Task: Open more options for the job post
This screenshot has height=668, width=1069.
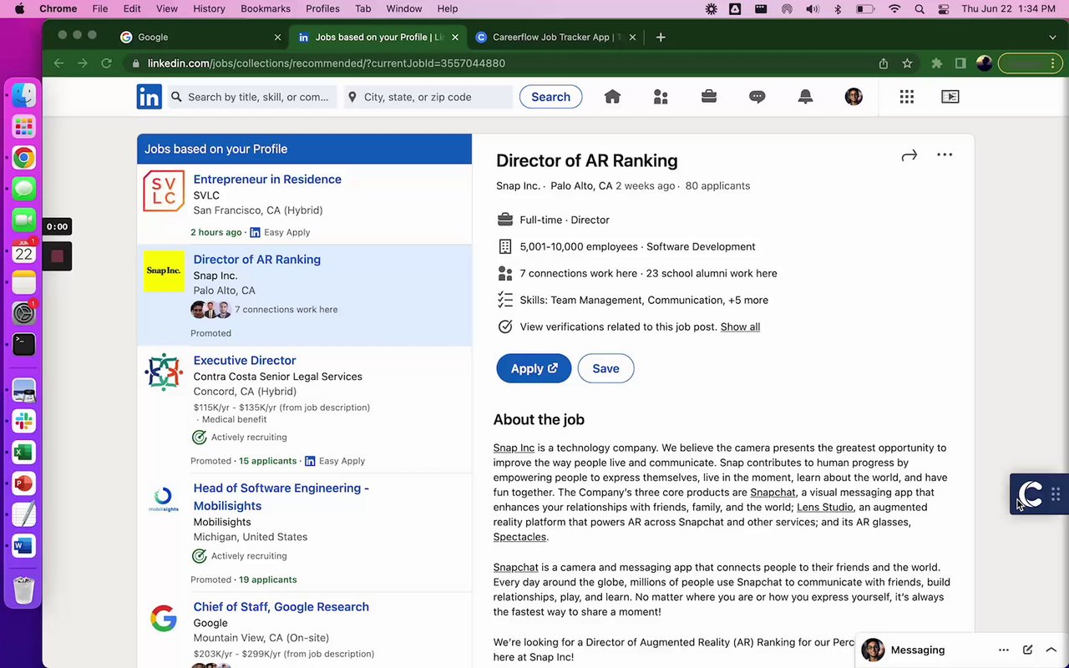Action: (945, 155)
